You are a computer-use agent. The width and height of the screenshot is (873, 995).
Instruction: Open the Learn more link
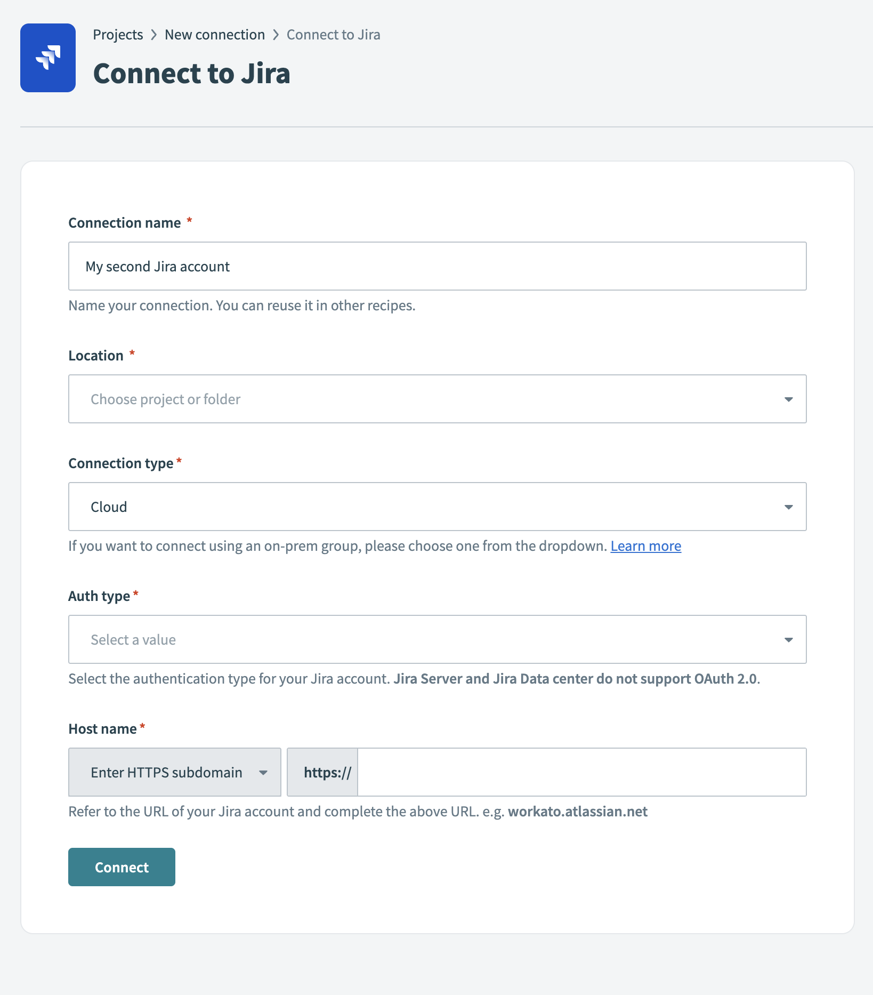click(646, 545)
